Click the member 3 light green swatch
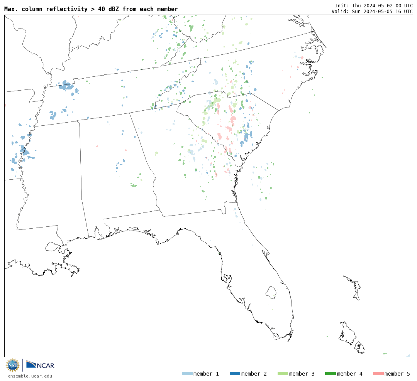The image size is (417, 381). pyautogui.click(x=283, y=374)
